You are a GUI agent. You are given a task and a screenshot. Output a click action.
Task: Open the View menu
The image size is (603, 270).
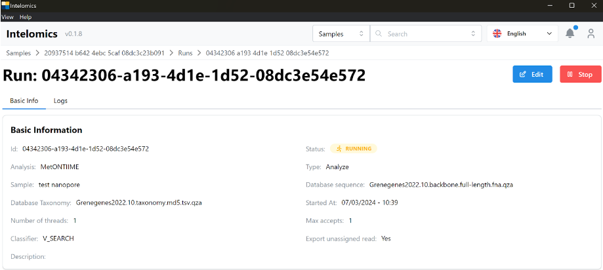point(7,17)
